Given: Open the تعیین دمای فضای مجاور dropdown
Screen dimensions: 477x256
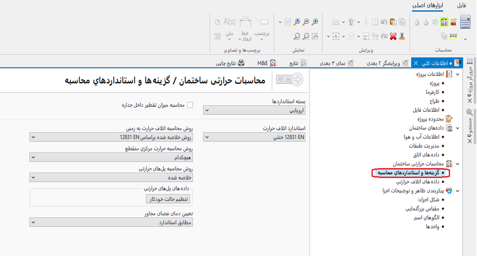Looking at the screenshot, I should (x=111, y=223).
